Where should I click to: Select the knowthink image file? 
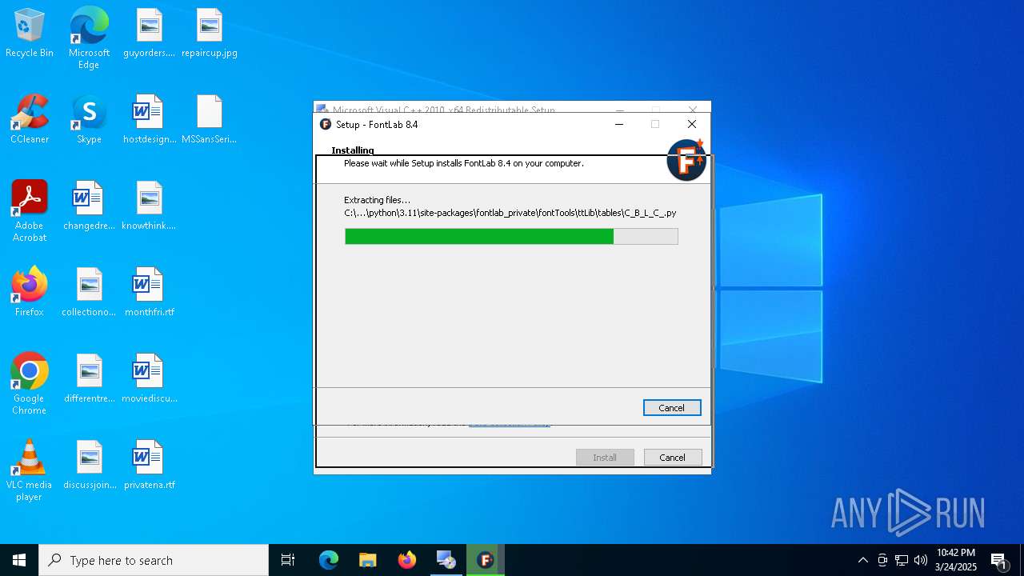(149, 206)
